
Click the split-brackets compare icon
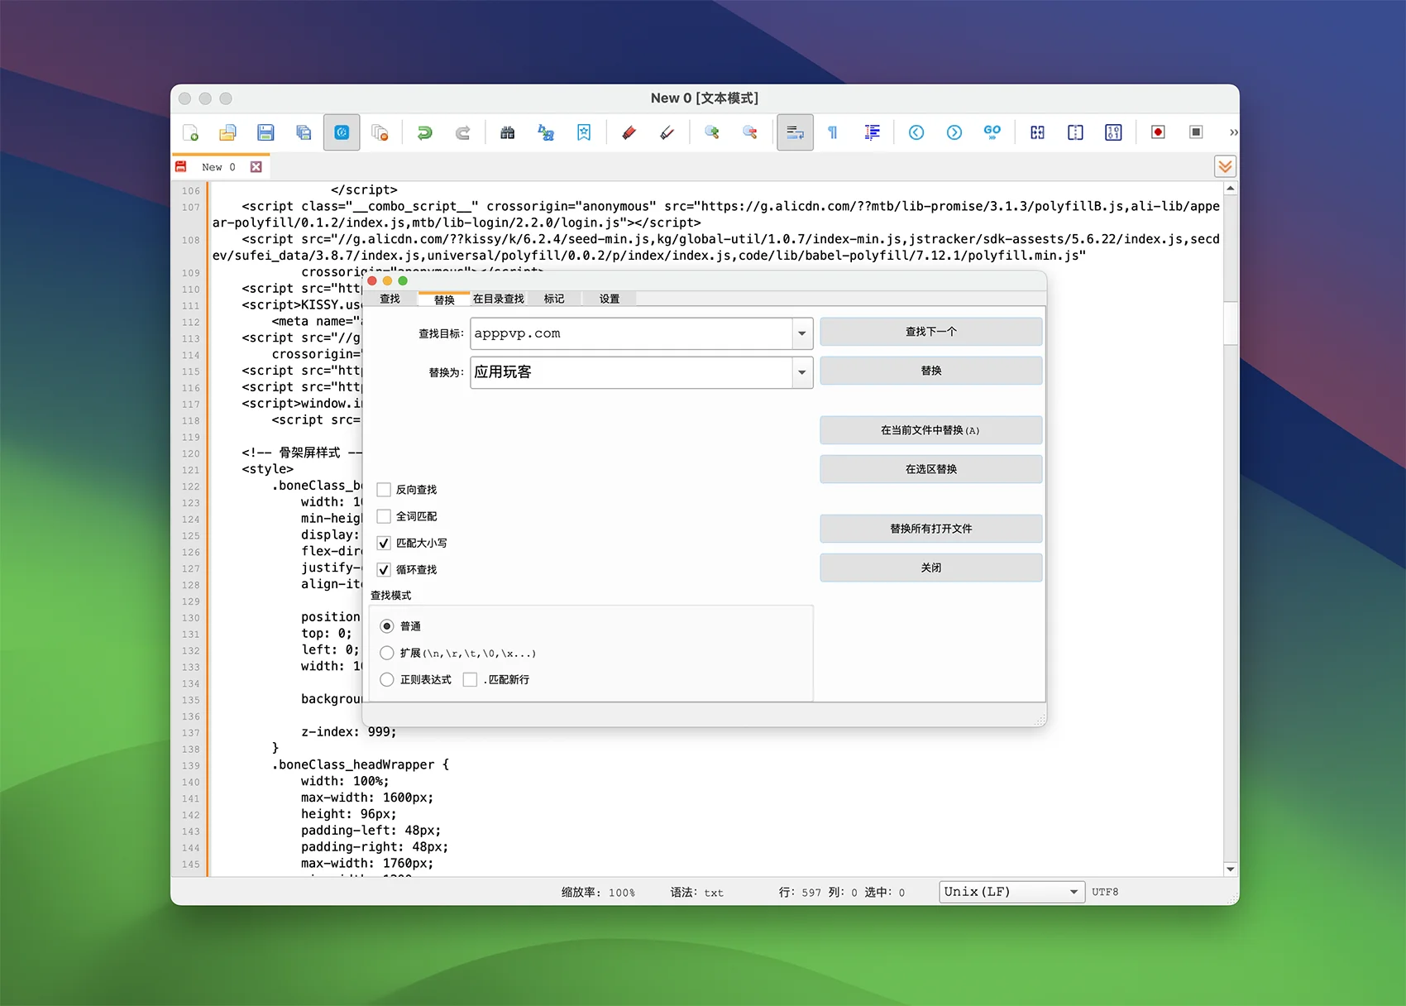[x=1037, y=132]
